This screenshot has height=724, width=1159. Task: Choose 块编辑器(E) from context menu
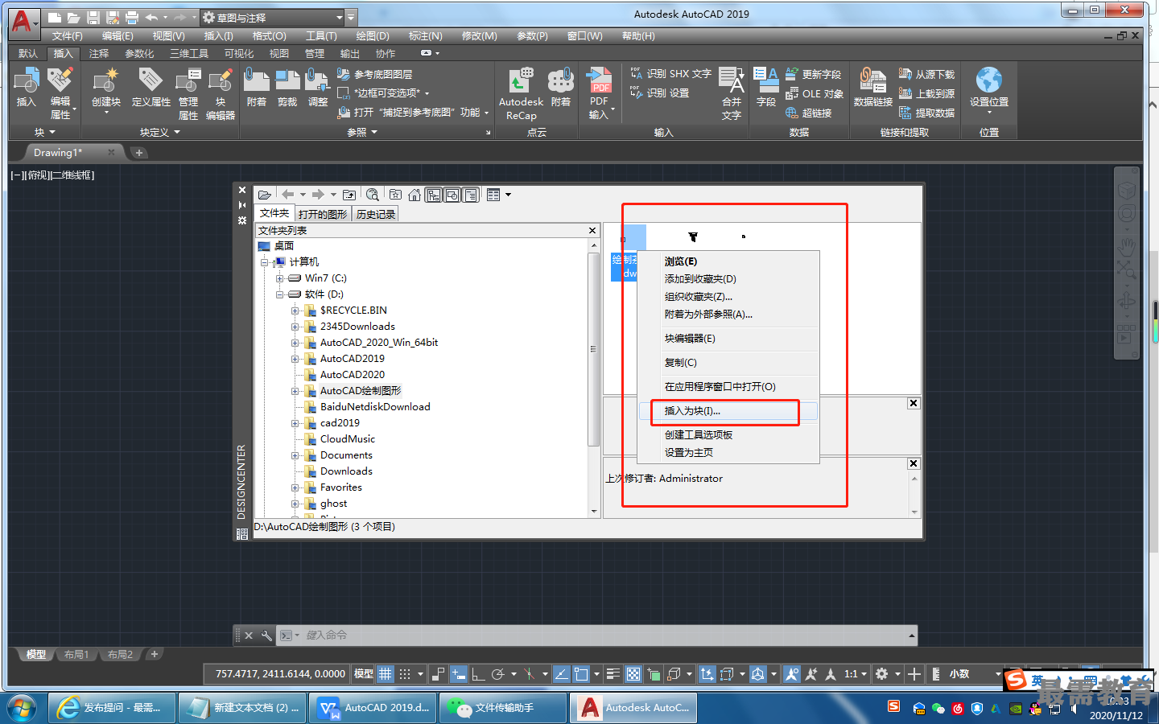click(728, 339)
